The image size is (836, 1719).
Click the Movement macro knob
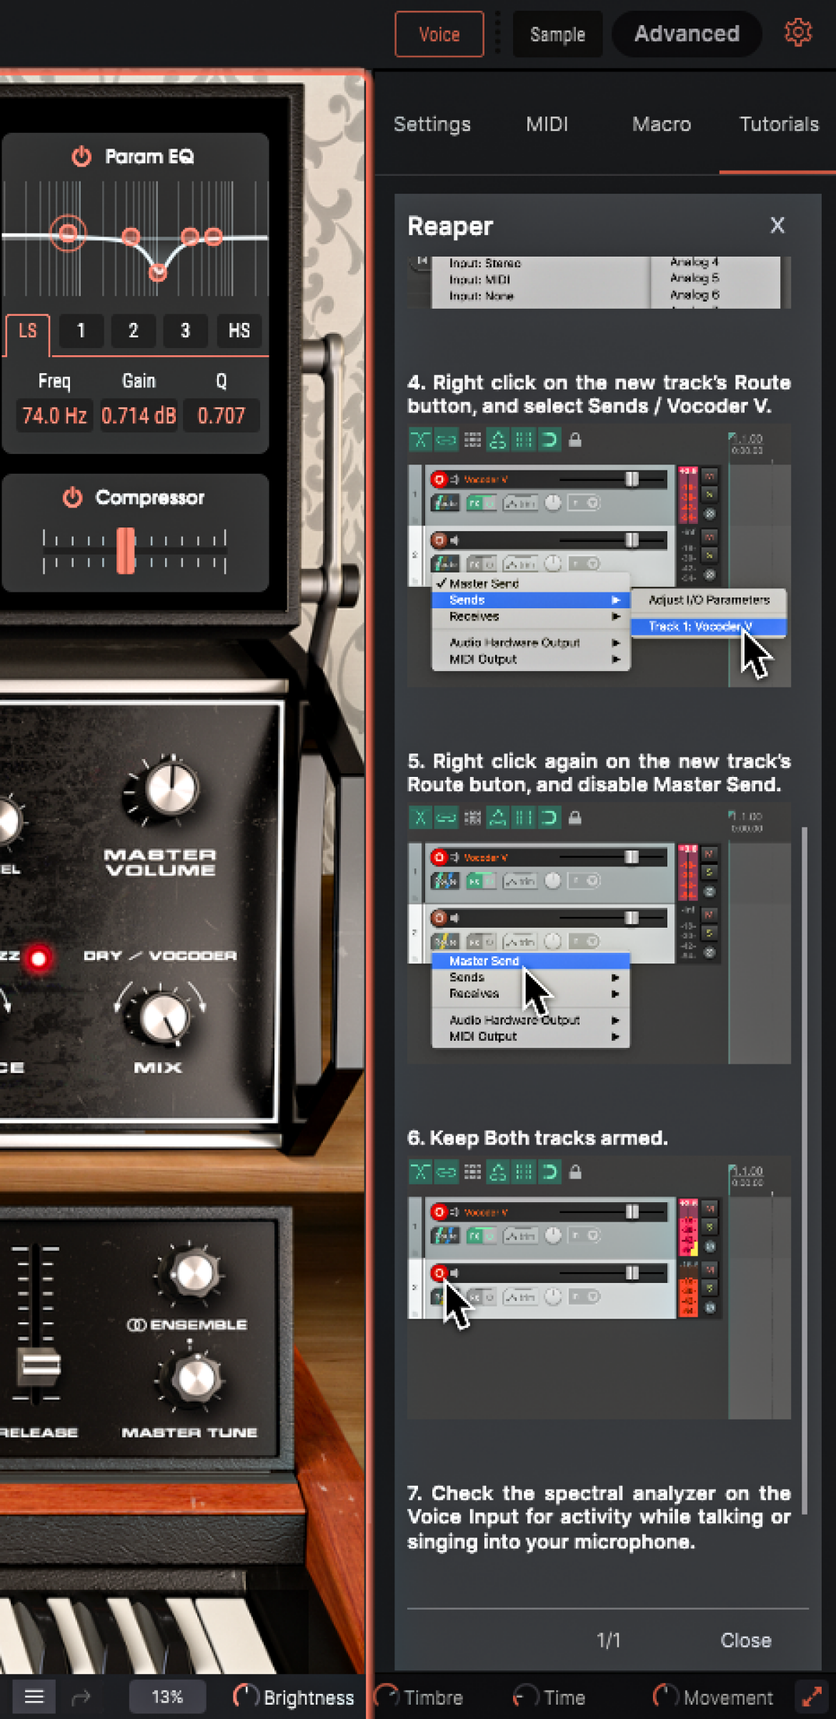(x=665, y=1696)
